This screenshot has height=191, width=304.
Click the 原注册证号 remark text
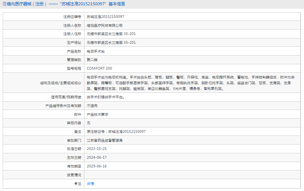tap(116, 132)
